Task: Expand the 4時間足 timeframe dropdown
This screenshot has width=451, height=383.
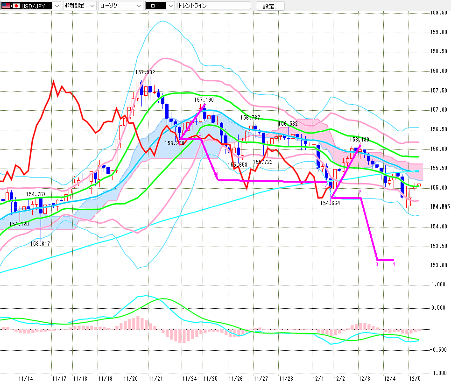Action: click(x=92, y=6)
